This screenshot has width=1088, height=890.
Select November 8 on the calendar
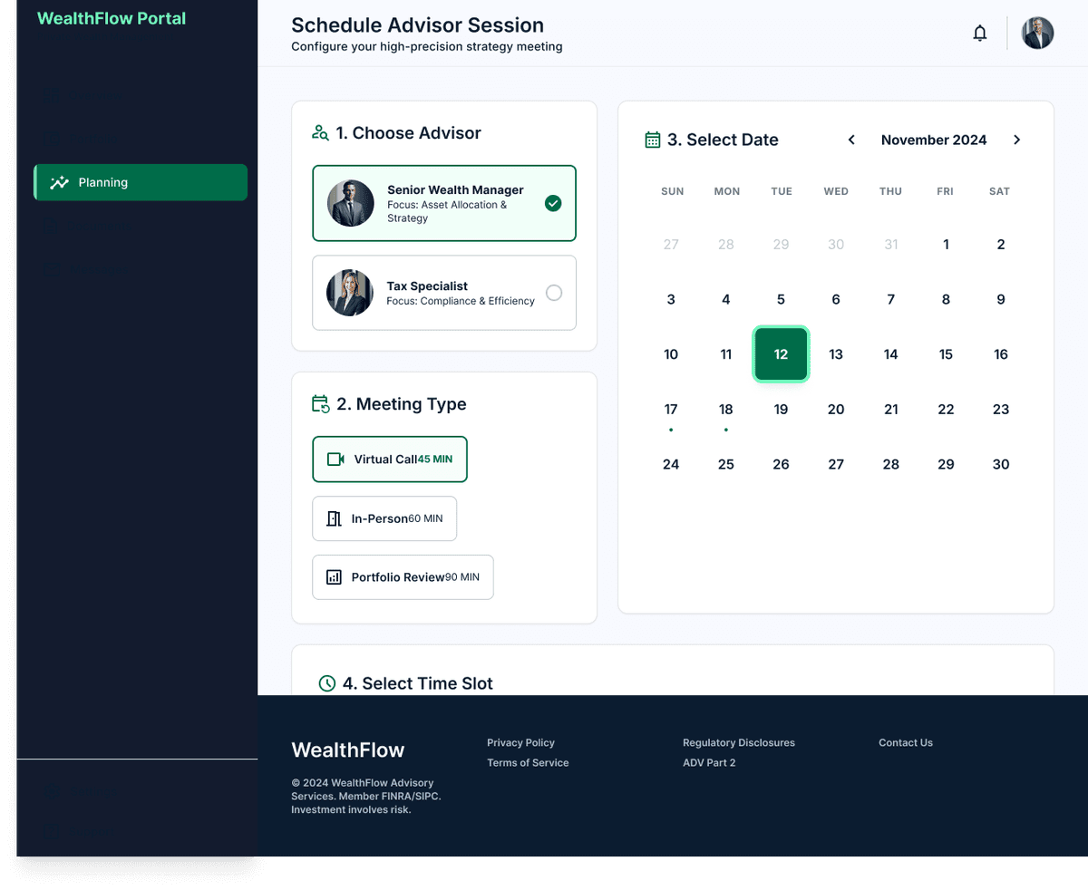pyautogui.click(x=946, y=299)
